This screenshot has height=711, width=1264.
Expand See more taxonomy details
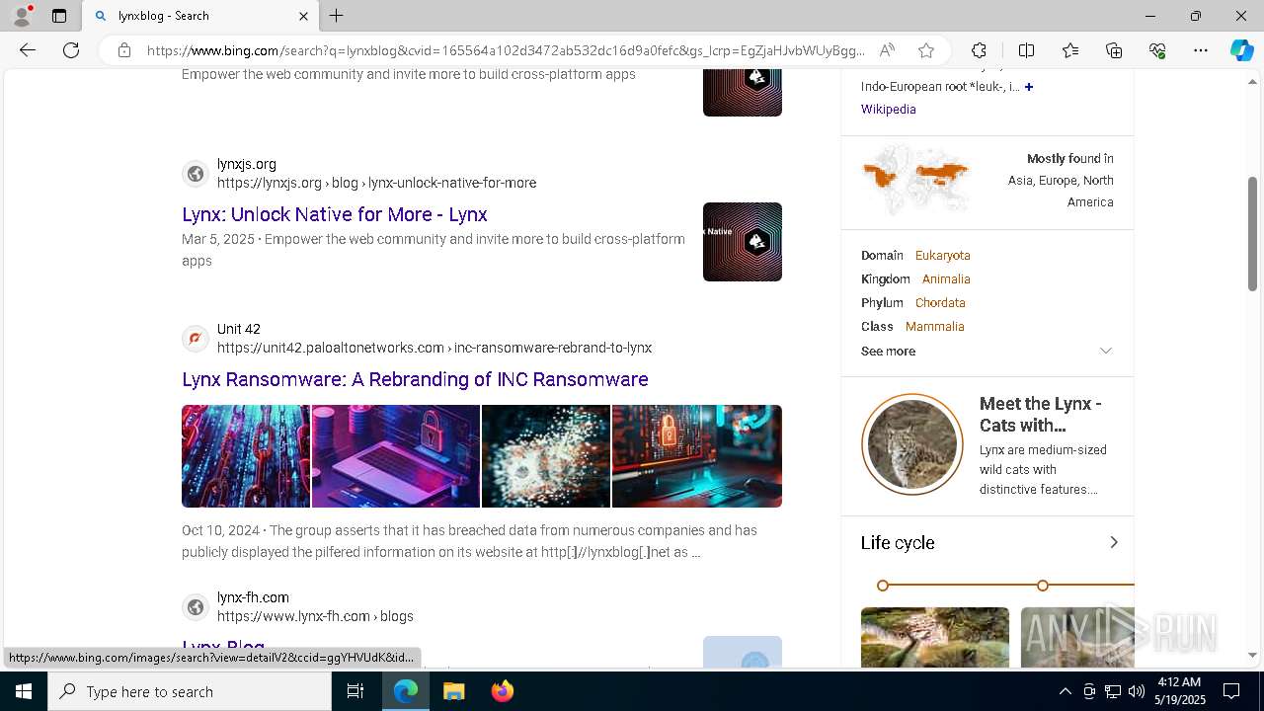(987, 352)
